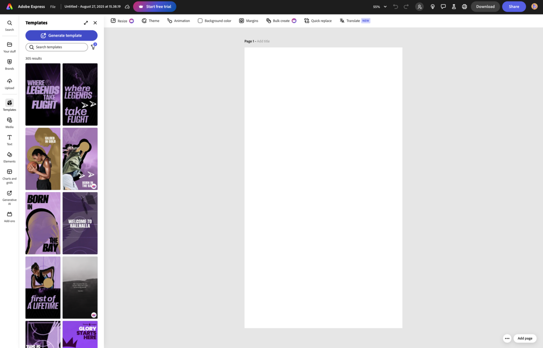Expand the Templates panel to full view
This screenshot has width=543, height=348.
[86, 23]
